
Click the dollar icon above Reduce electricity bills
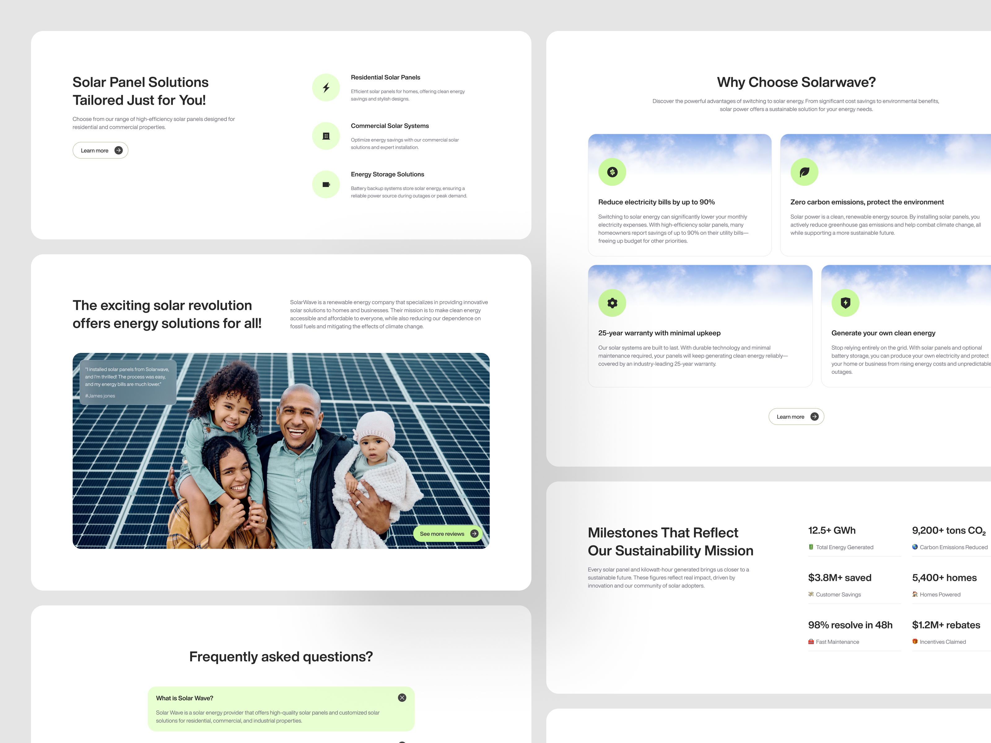(x=612, y=172)
